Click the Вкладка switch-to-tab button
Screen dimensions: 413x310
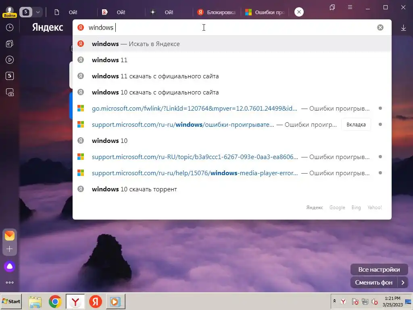coord(356,125)
